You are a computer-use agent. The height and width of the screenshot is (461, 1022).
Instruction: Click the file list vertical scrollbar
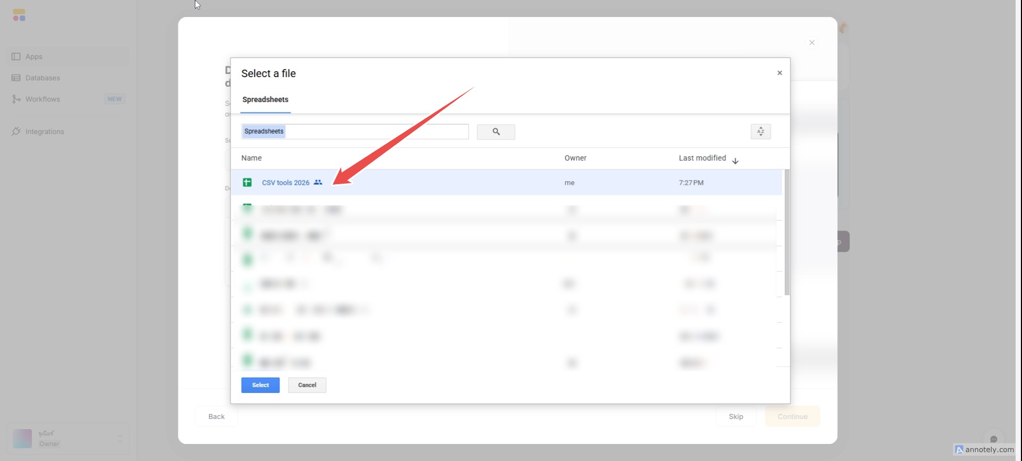(x=787, y=233)
